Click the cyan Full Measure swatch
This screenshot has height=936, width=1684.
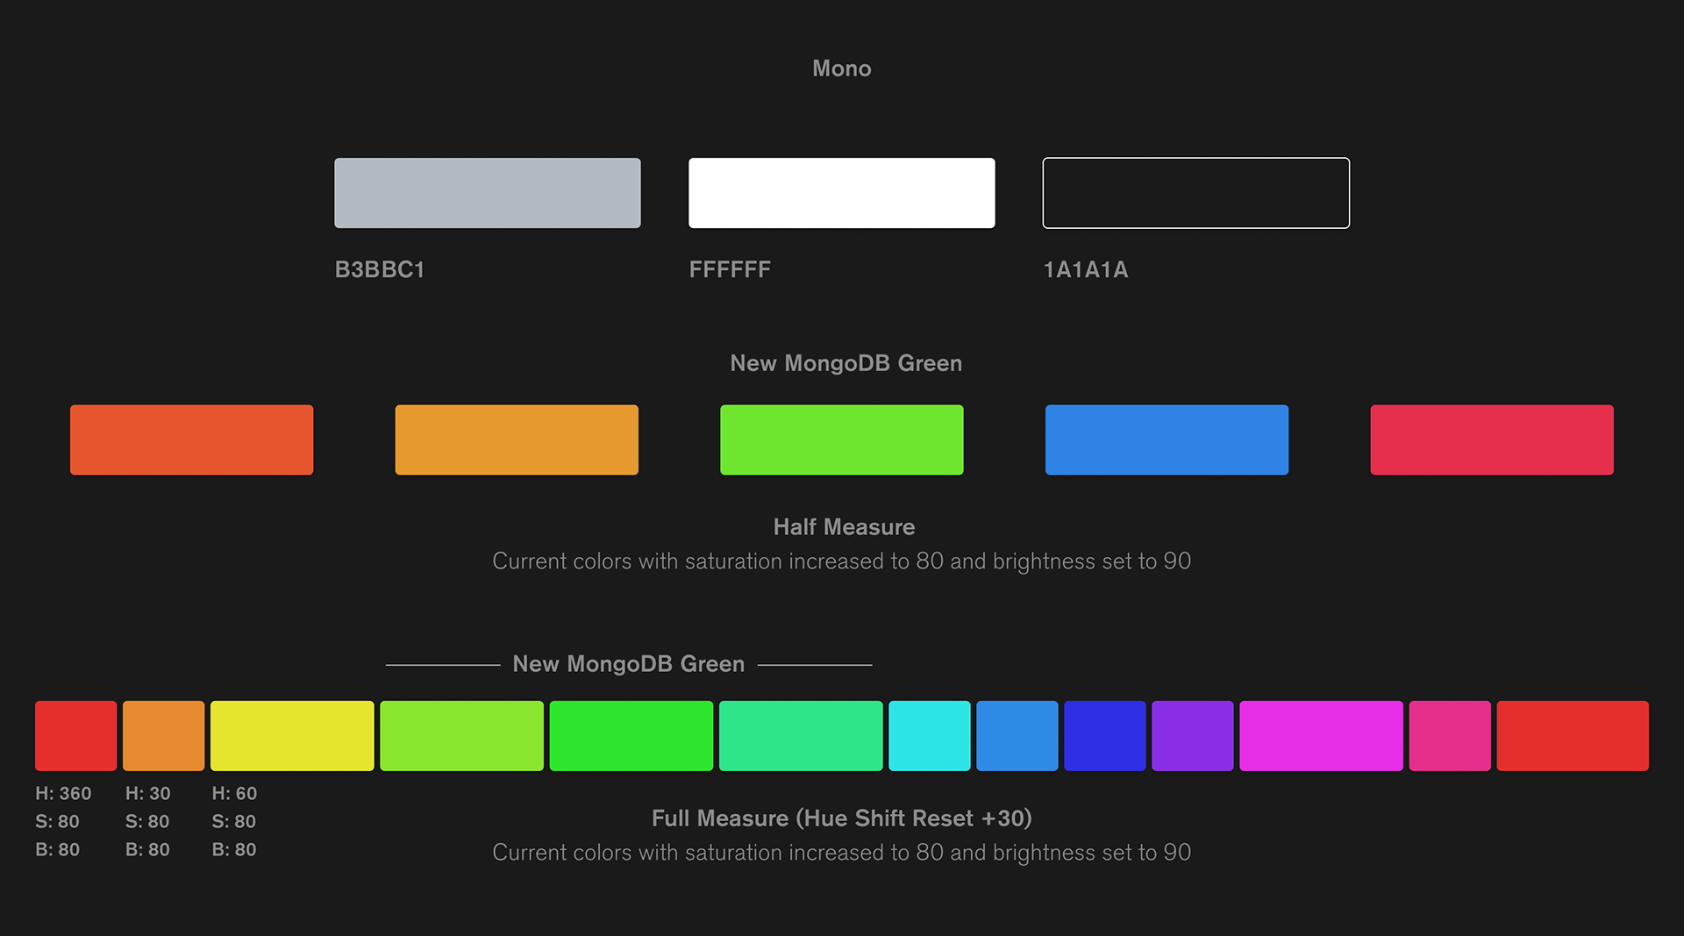coord(930,736)
